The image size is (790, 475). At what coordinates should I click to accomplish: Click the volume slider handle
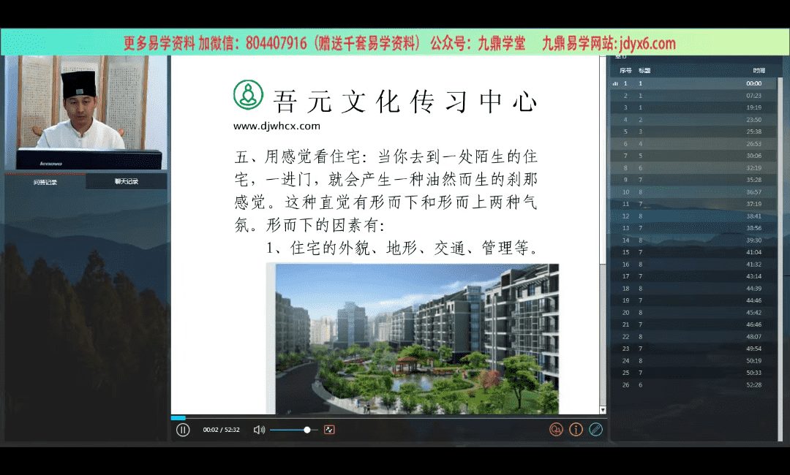click(307, 430)
